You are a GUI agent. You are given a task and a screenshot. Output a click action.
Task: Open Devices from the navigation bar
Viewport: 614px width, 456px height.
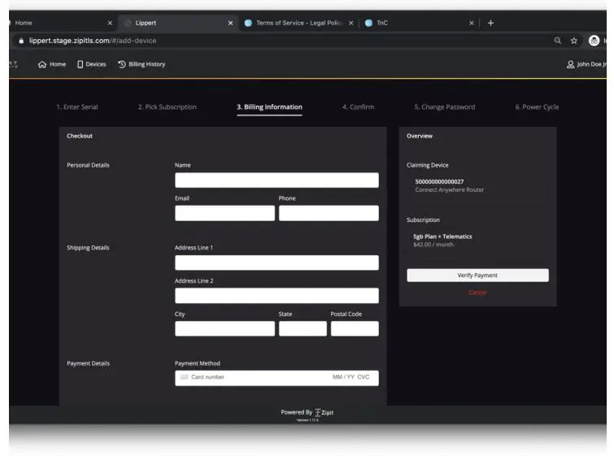click(x=92, y=64)
